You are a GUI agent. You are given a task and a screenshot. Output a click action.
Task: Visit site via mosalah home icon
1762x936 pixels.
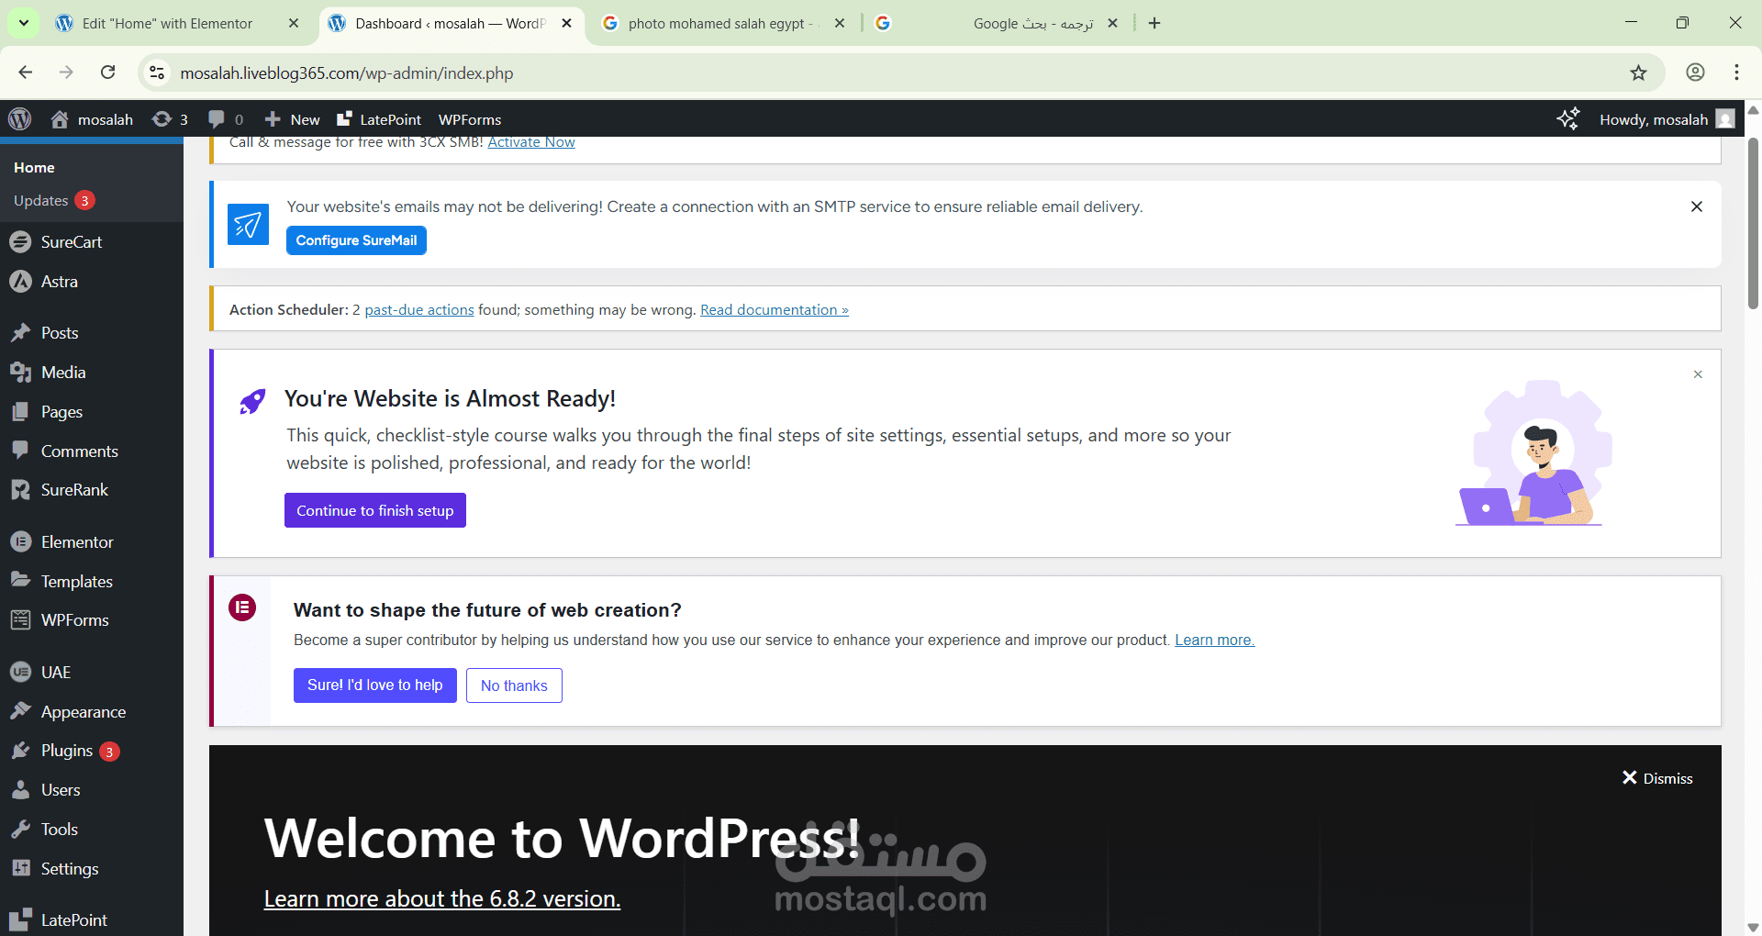[92, 119]
